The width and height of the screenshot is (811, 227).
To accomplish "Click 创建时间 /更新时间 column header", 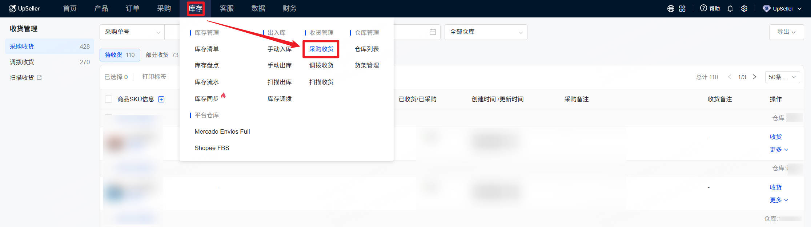I will (x=497, y=99).
